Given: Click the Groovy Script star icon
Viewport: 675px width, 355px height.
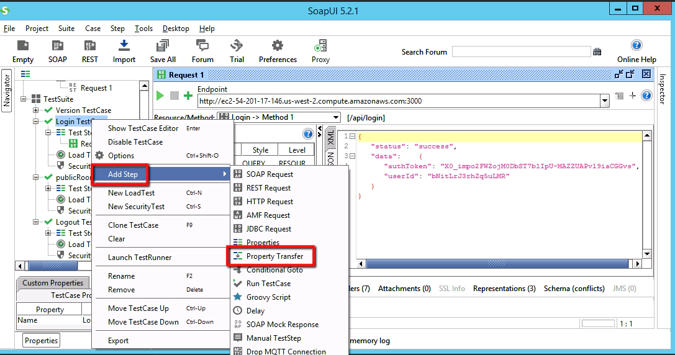Looking at the screenshot, I should click(x=238, y=297).
